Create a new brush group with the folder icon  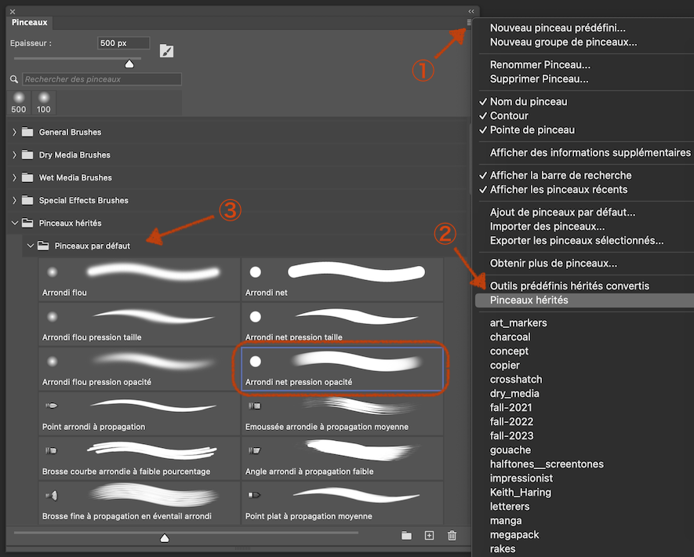[x=406, y=535]
